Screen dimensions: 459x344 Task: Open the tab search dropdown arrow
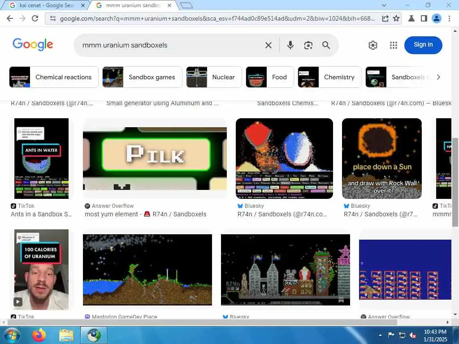coord(384,5)
